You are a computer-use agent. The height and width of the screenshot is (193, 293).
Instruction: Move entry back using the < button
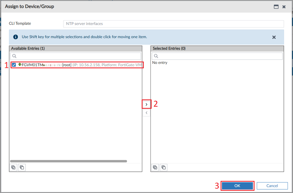coord(146,112)
